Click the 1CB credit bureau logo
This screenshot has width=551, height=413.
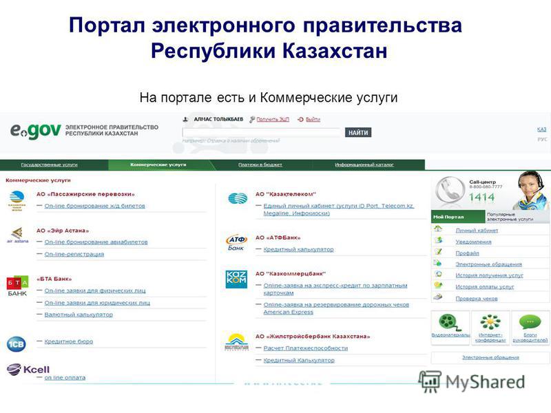point(16,343)
